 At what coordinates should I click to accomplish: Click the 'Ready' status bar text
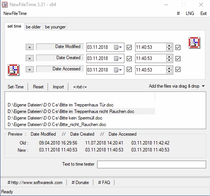click(x=7, y=192)
